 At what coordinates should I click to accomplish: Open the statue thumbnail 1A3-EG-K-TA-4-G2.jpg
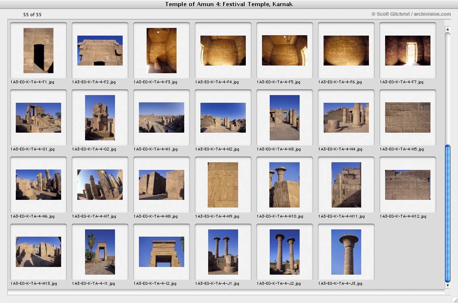pos(100,118)
